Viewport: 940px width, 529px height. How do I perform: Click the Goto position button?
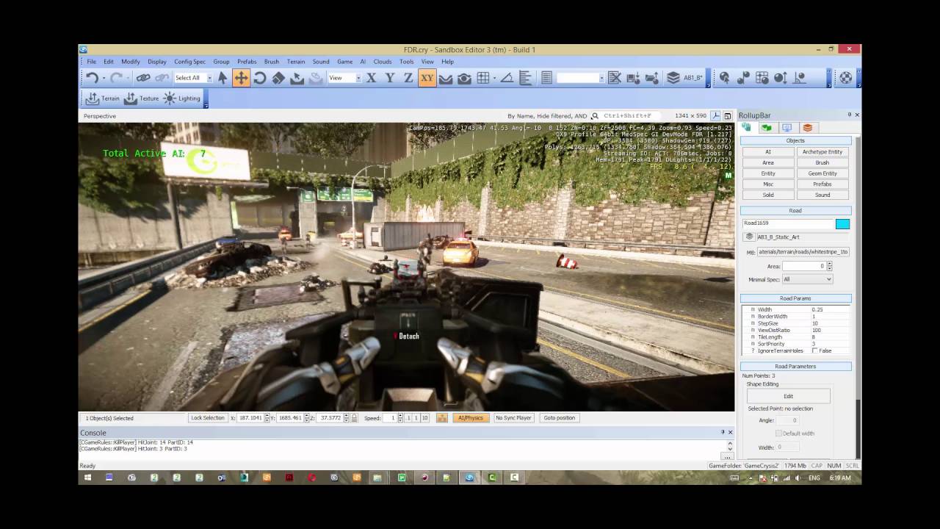(560, 418)
